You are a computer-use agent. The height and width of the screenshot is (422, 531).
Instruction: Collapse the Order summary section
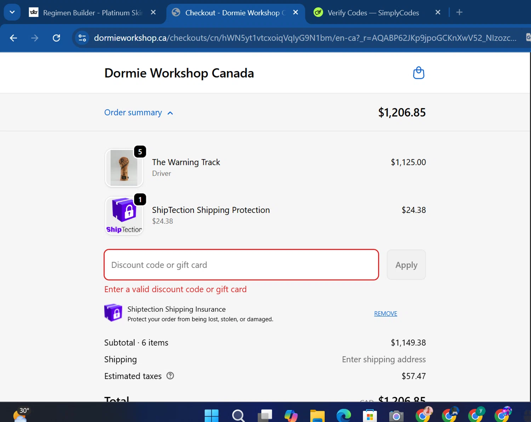139,112
